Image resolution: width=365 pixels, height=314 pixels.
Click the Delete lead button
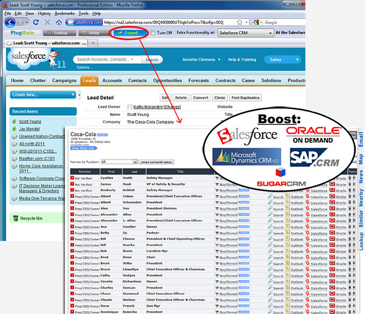click(x=181, y=98)
